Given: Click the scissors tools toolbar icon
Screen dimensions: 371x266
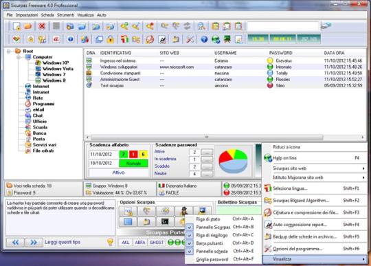Looking at the screenshot, I should (x=190, y=39).
